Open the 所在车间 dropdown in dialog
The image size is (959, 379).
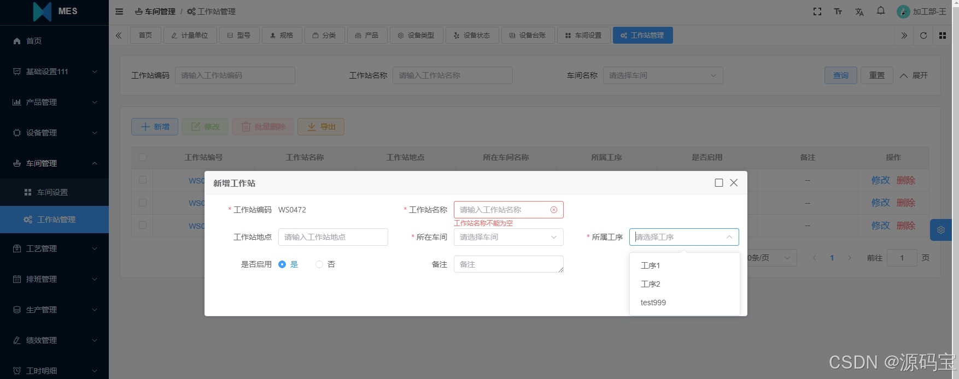(x=508, y=237)
